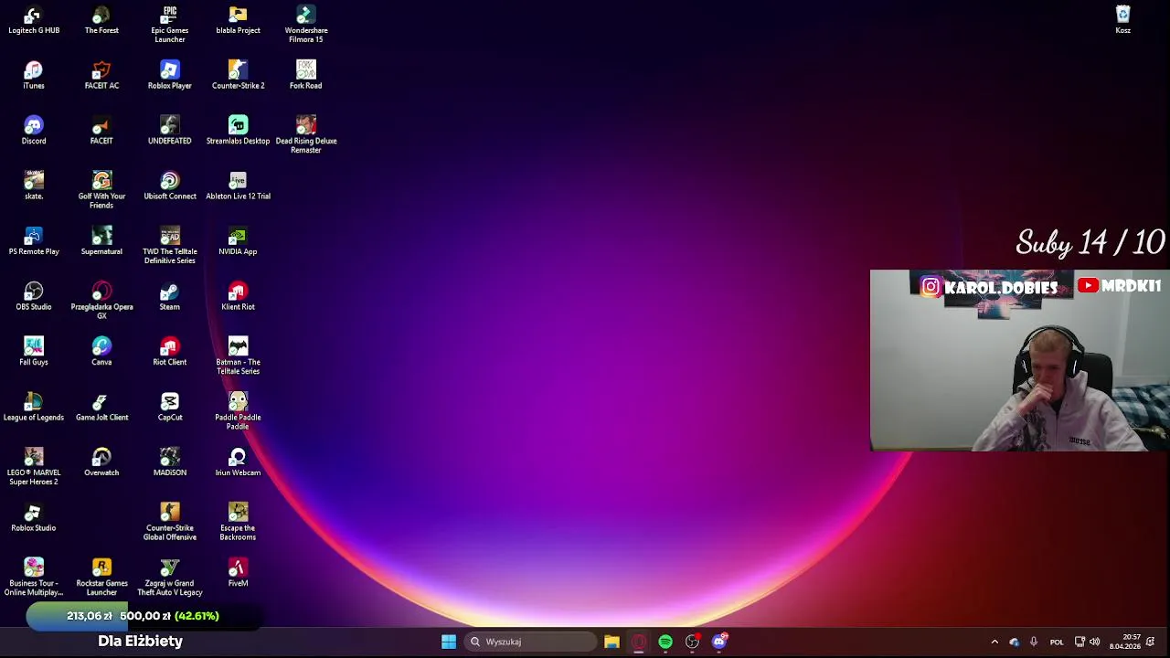Viewport: 1170px width, 658px height.
Task: Click the microphone tray icon
Action: [x=1034, y=642]
